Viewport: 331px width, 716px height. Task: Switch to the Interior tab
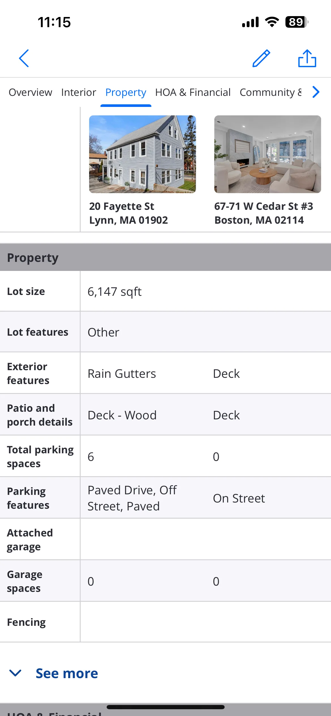coord(79,92)
